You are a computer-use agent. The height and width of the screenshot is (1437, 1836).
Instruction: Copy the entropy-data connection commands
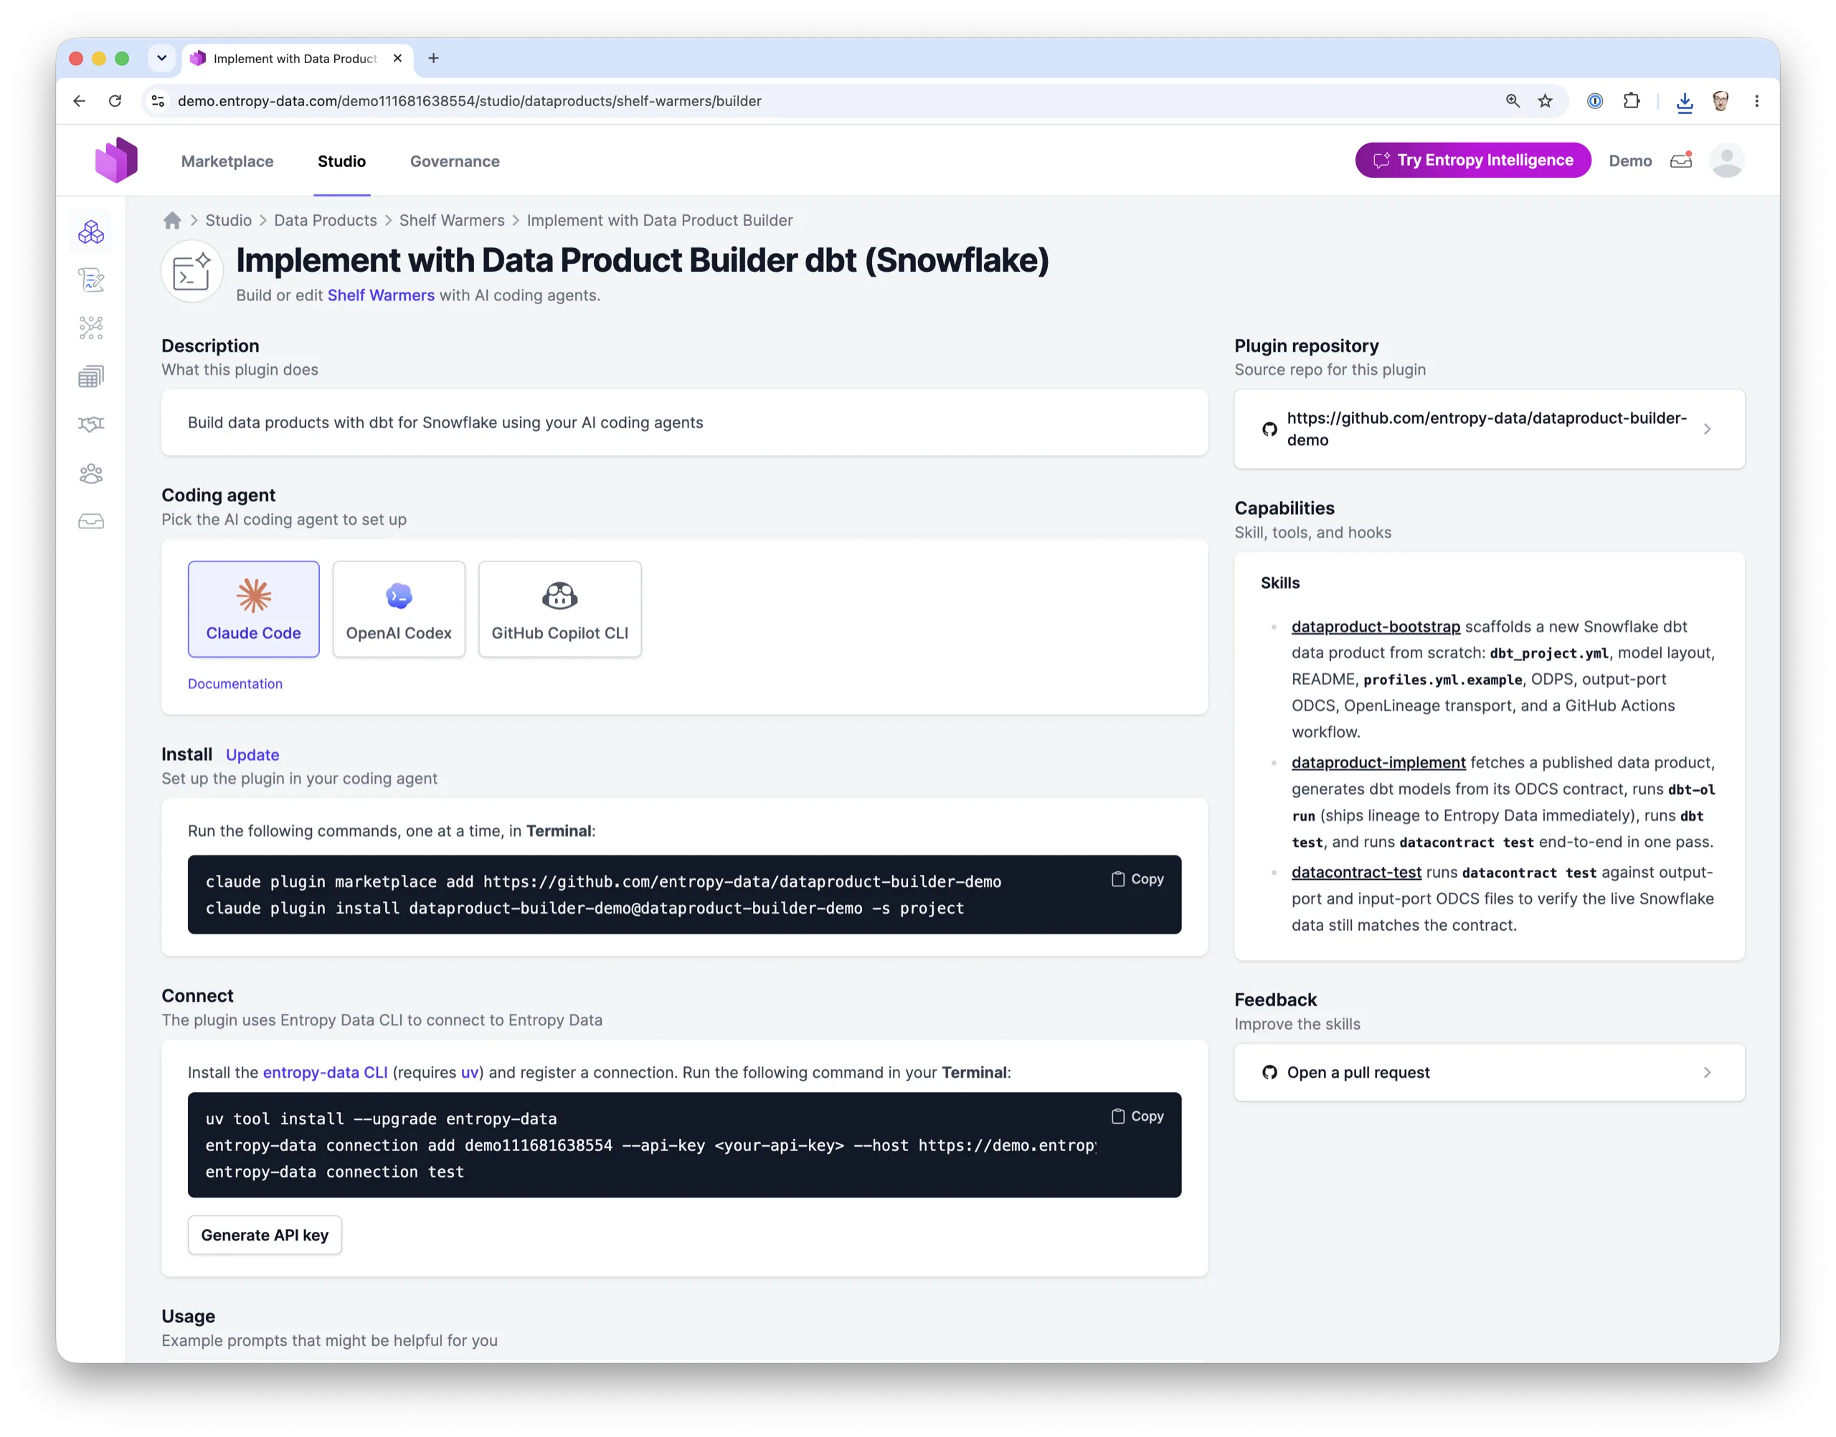(1137, 1116)
